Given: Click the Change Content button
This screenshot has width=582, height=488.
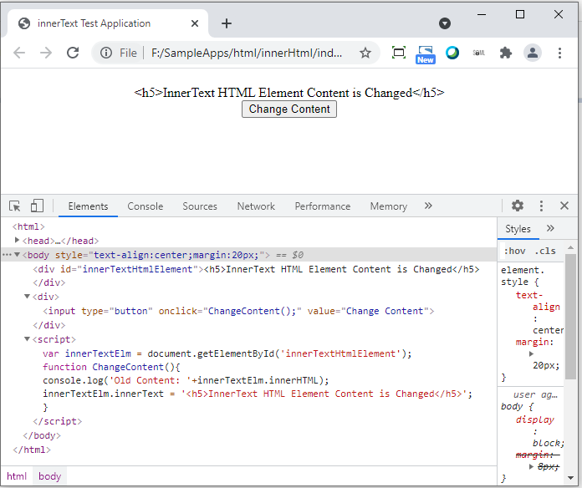Looking at the screenshot, I should (x=289, y=109).
